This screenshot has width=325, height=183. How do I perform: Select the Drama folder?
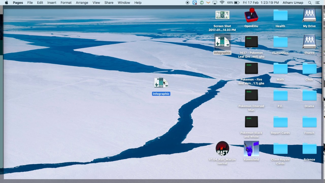point(309,96)
